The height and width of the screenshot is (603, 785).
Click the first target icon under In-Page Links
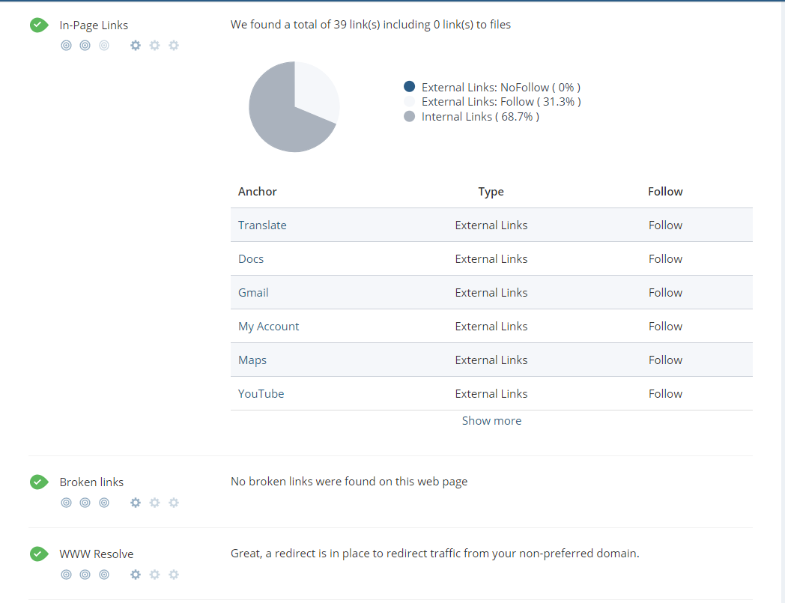pos(66,46)
